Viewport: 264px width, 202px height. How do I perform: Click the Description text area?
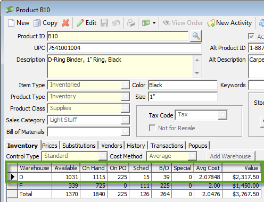coord(120,66)
